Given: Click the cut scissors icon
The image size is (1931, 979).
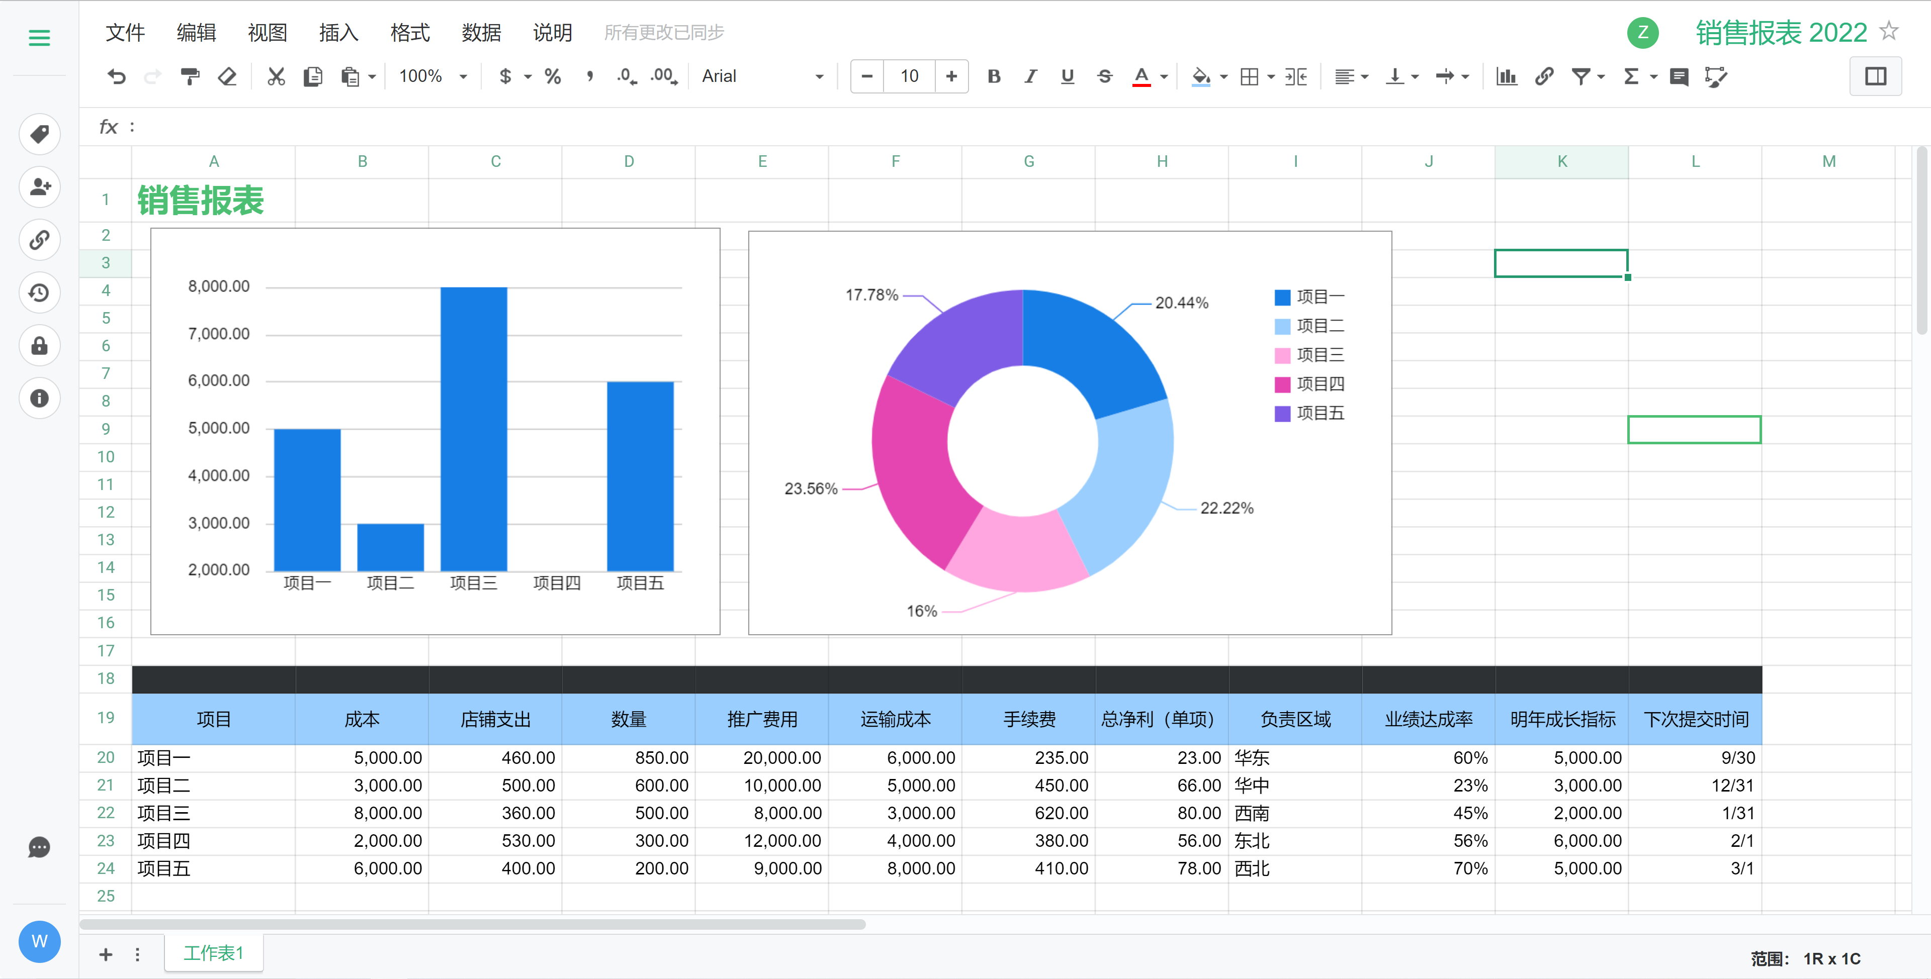Looking at the screenshot, I should tap(276, 76).
